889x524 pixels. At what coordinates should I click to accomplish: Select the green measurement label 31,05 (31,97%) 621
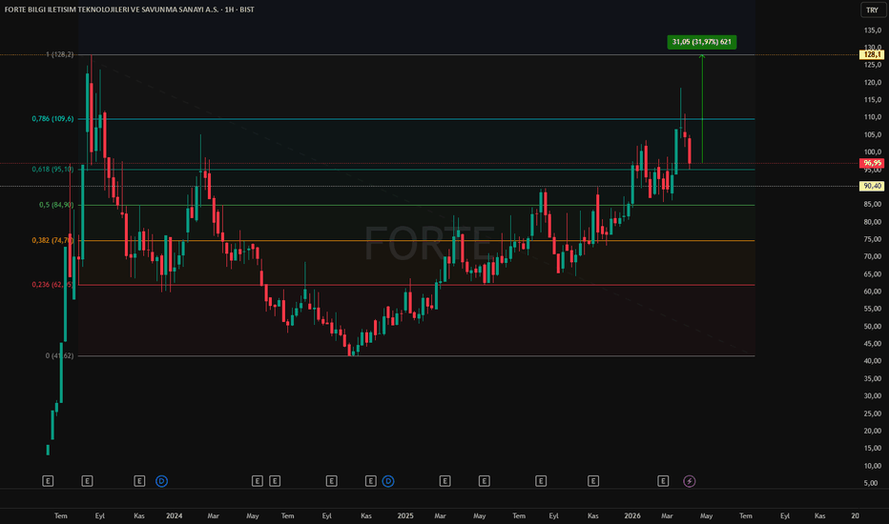[x=702, y=42]
